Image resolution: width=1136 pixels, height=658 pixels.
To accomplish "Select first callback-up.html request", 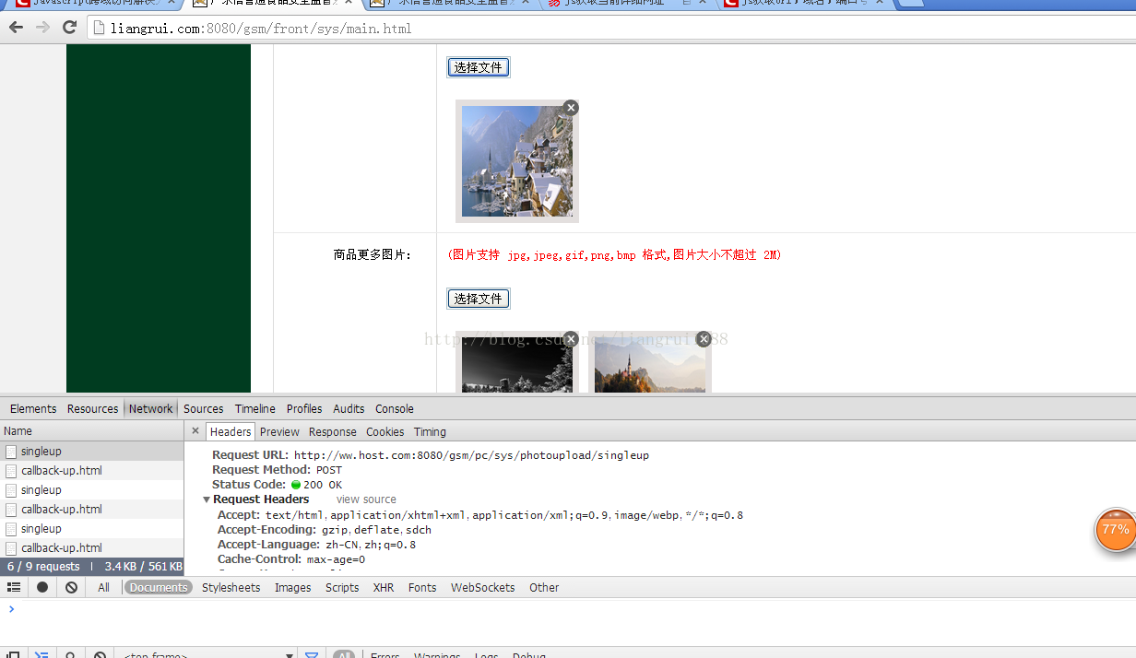I will (62, 470).
